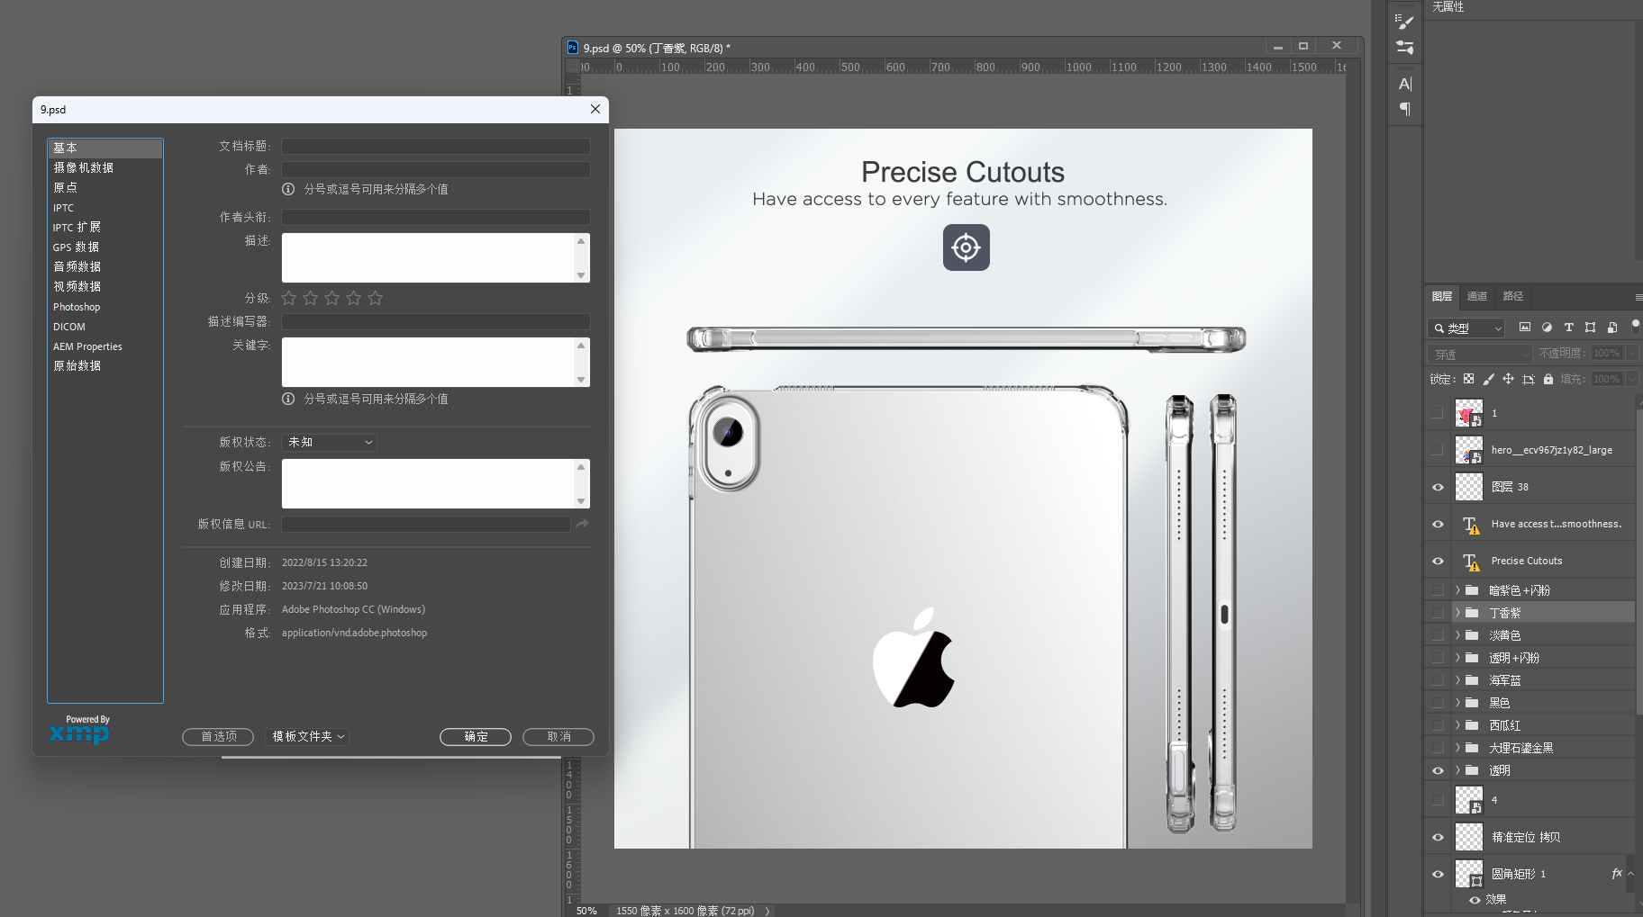Open the Adjustments sliders panel icon
This screenshot has height=917, width=1643.
click(x=1404, y=48)
